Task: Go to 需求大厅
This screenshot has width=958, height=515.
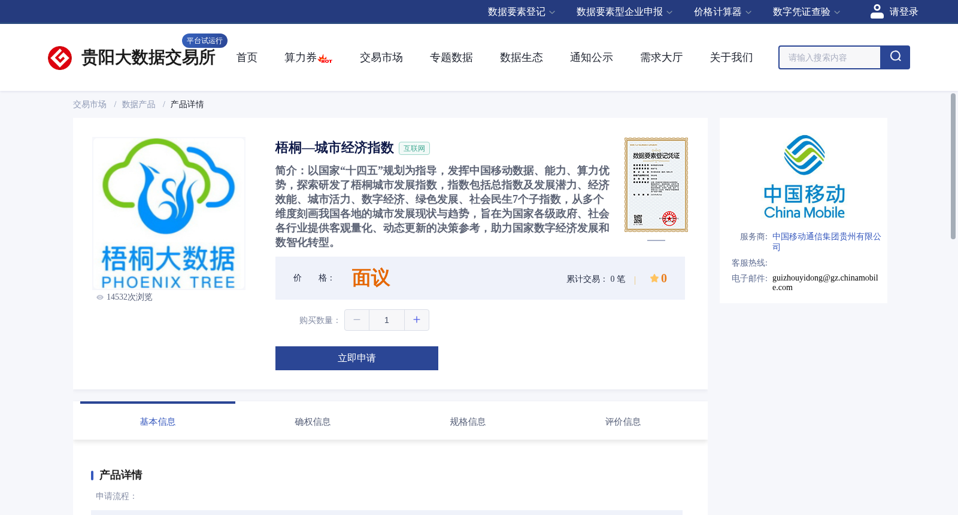Action: coord(662,57)
